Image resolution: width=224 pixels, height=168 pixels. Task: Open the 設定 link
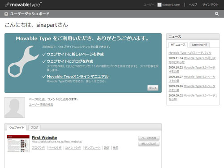[107, 148]
